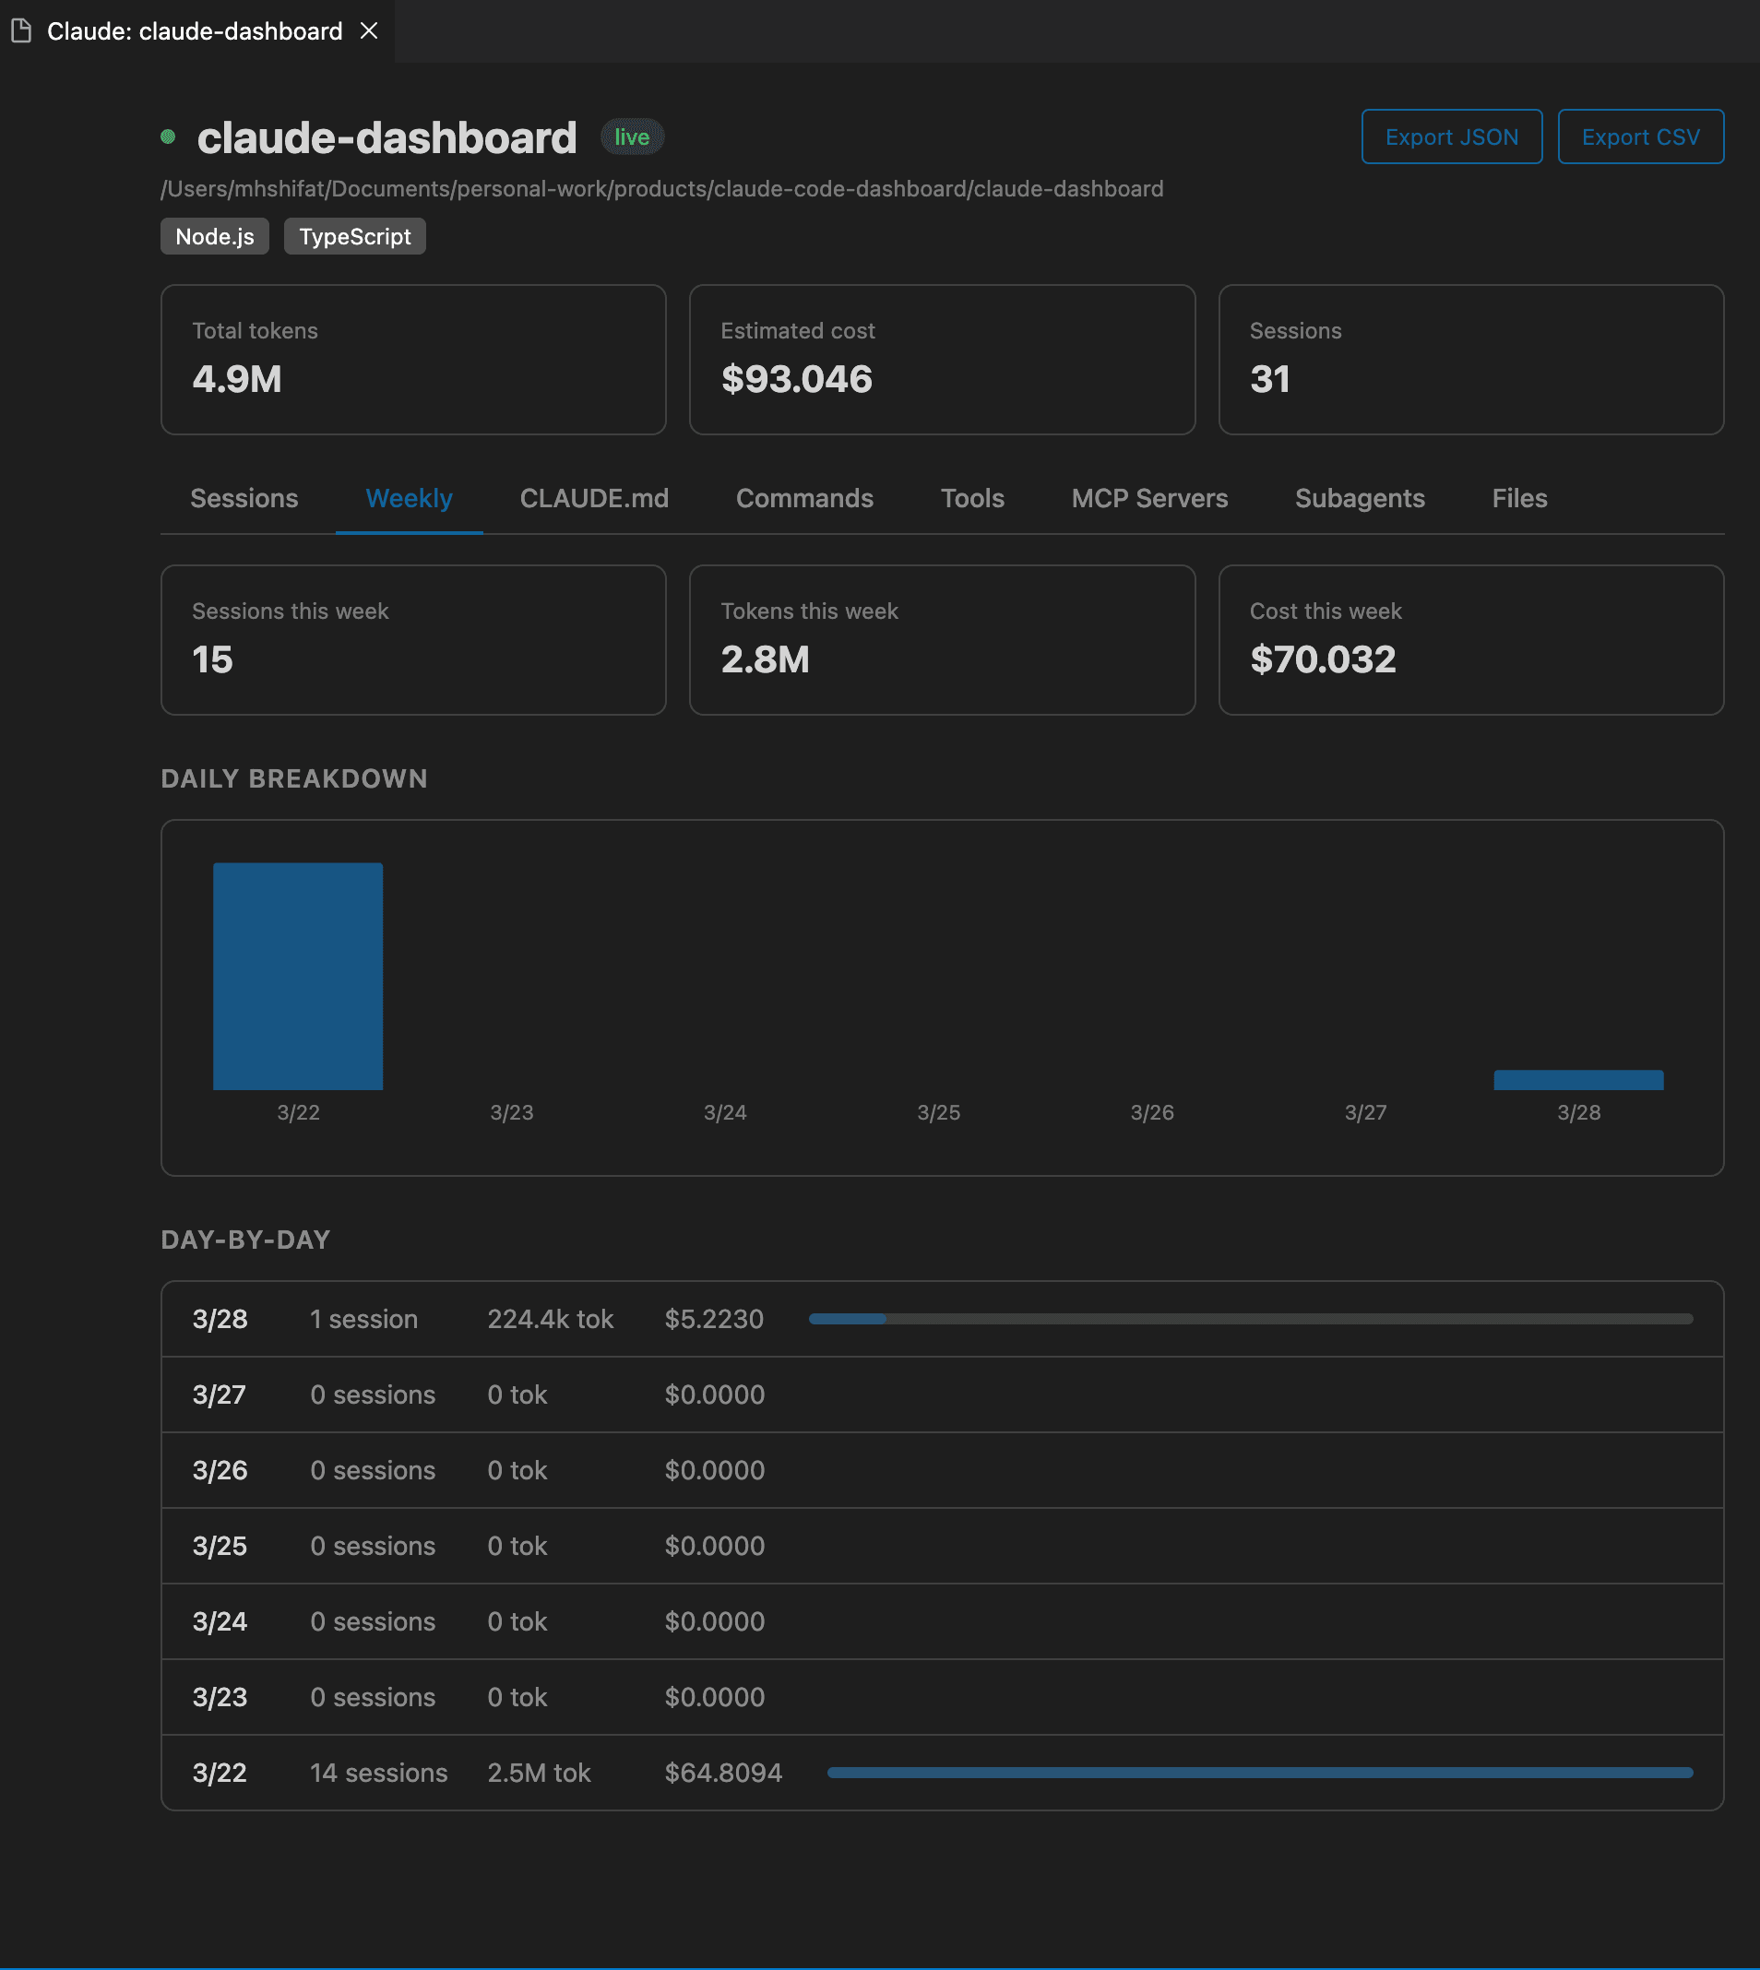The width and height of the screenshot is (1760, 1970).
Task: Click the live status badge
Action: [x=632, y=137]
